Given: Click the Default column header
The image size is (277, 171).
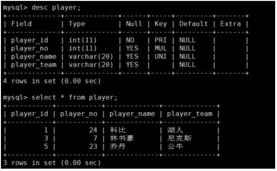Looking at the screenshot, I should (194, 24).
